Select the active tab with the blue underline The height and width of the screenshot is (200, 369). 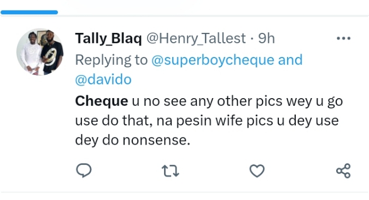click(29, 12)
